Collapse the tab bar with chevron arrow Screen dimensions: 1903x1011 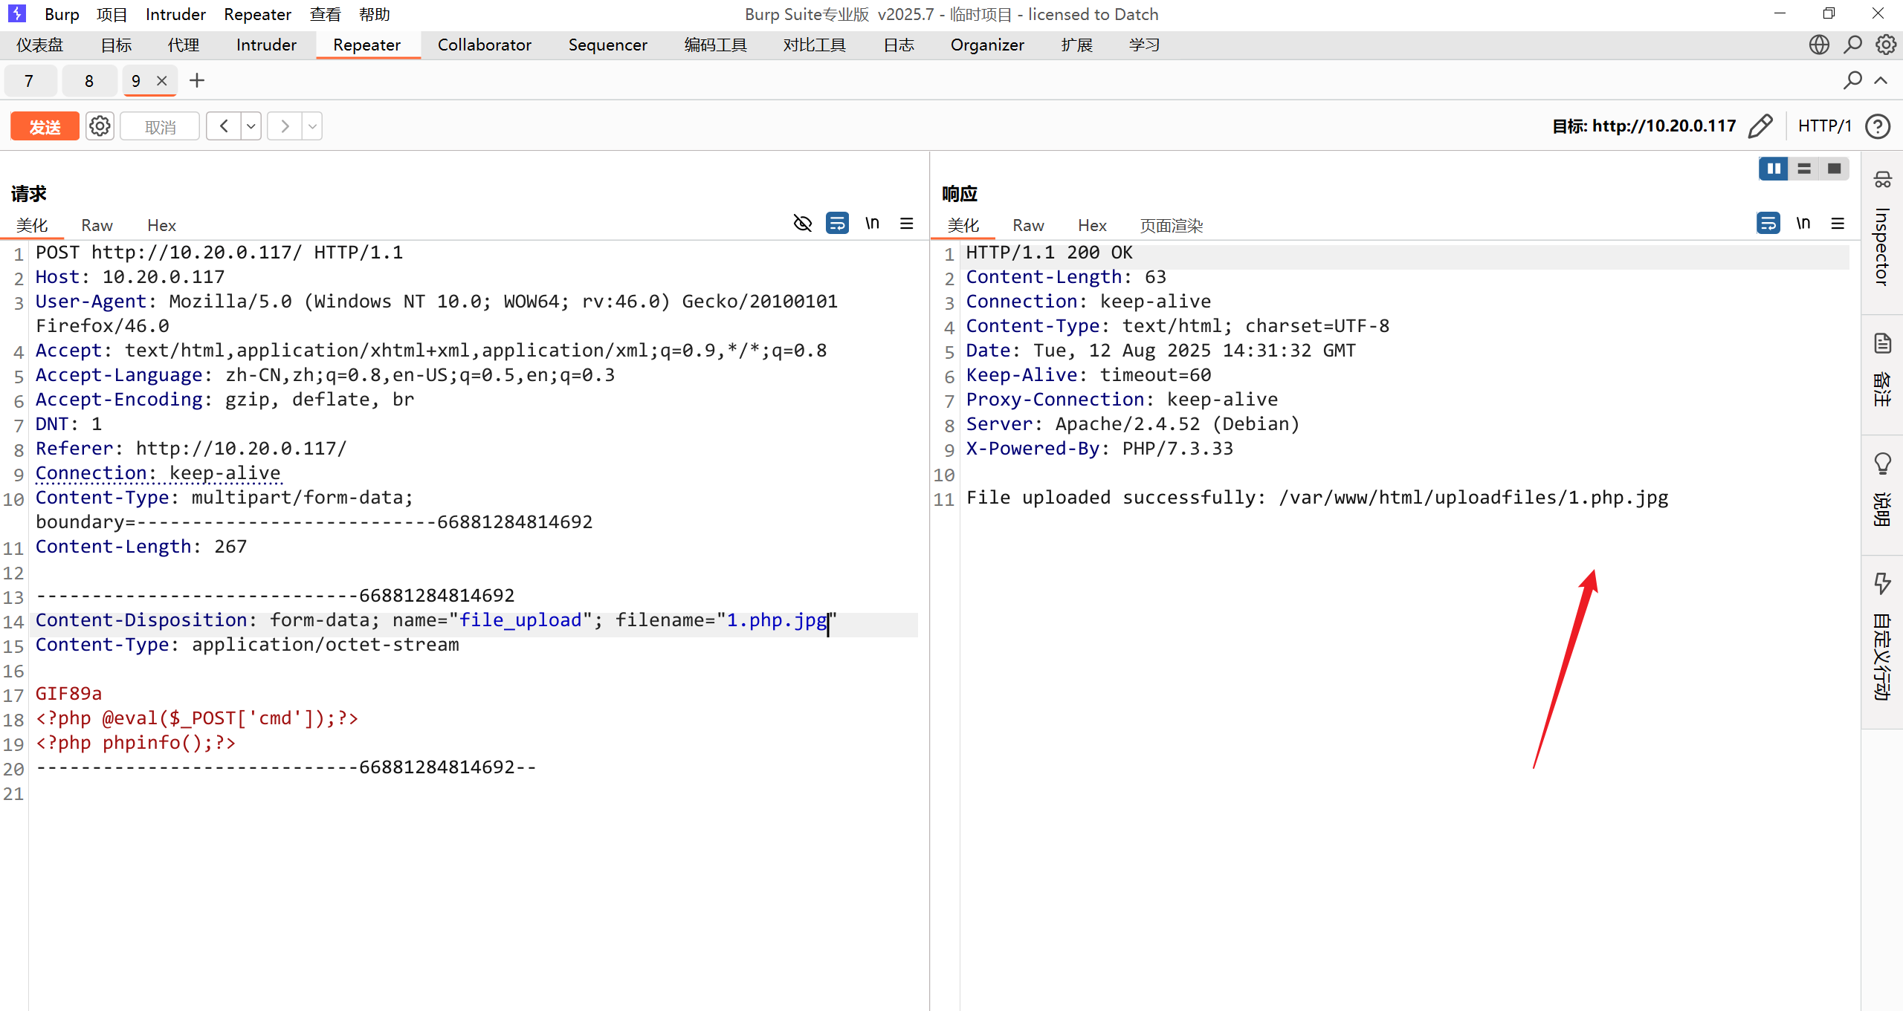point(1881,80)
